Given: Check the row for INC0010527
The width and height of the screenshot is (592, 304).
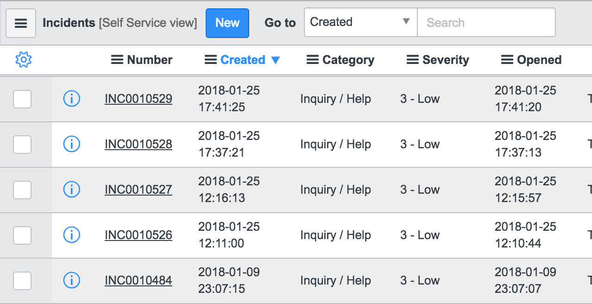Looking at the screenshot, I should [22, 190].
